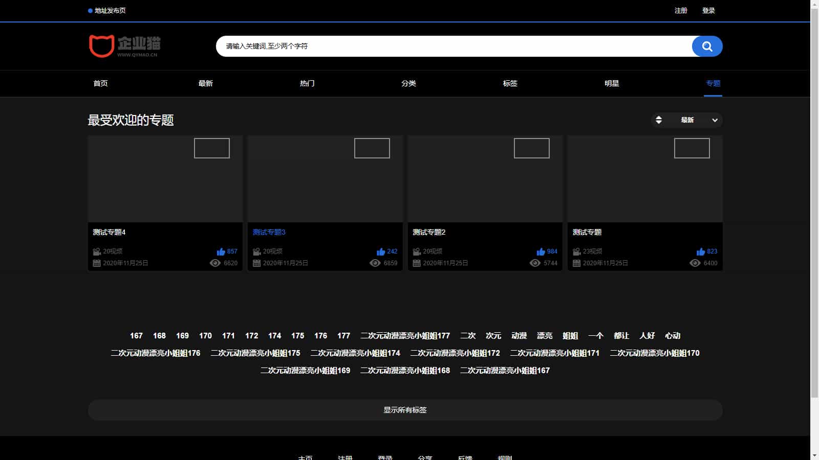
Task: Click thumbs-up icon on 测试专题4 card
Action: tap(221, 251)
